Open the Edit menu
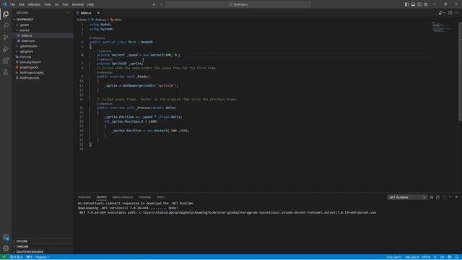 (x=21, y=4)
